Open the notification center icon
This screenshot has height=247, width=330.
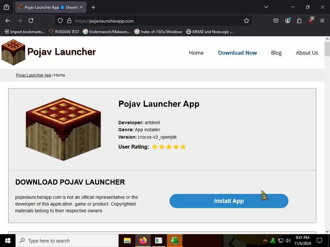319,241
